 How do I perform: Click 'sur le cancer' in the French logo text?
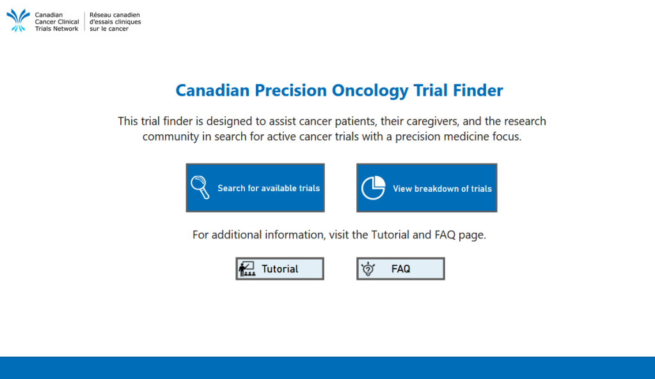[x=109, y=29]
